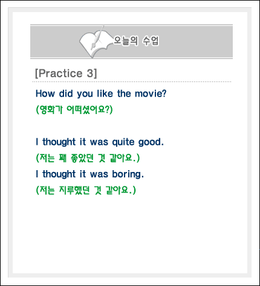Select the [Practice 3] heading
The image size is (260, 286).
click(66, 73)
